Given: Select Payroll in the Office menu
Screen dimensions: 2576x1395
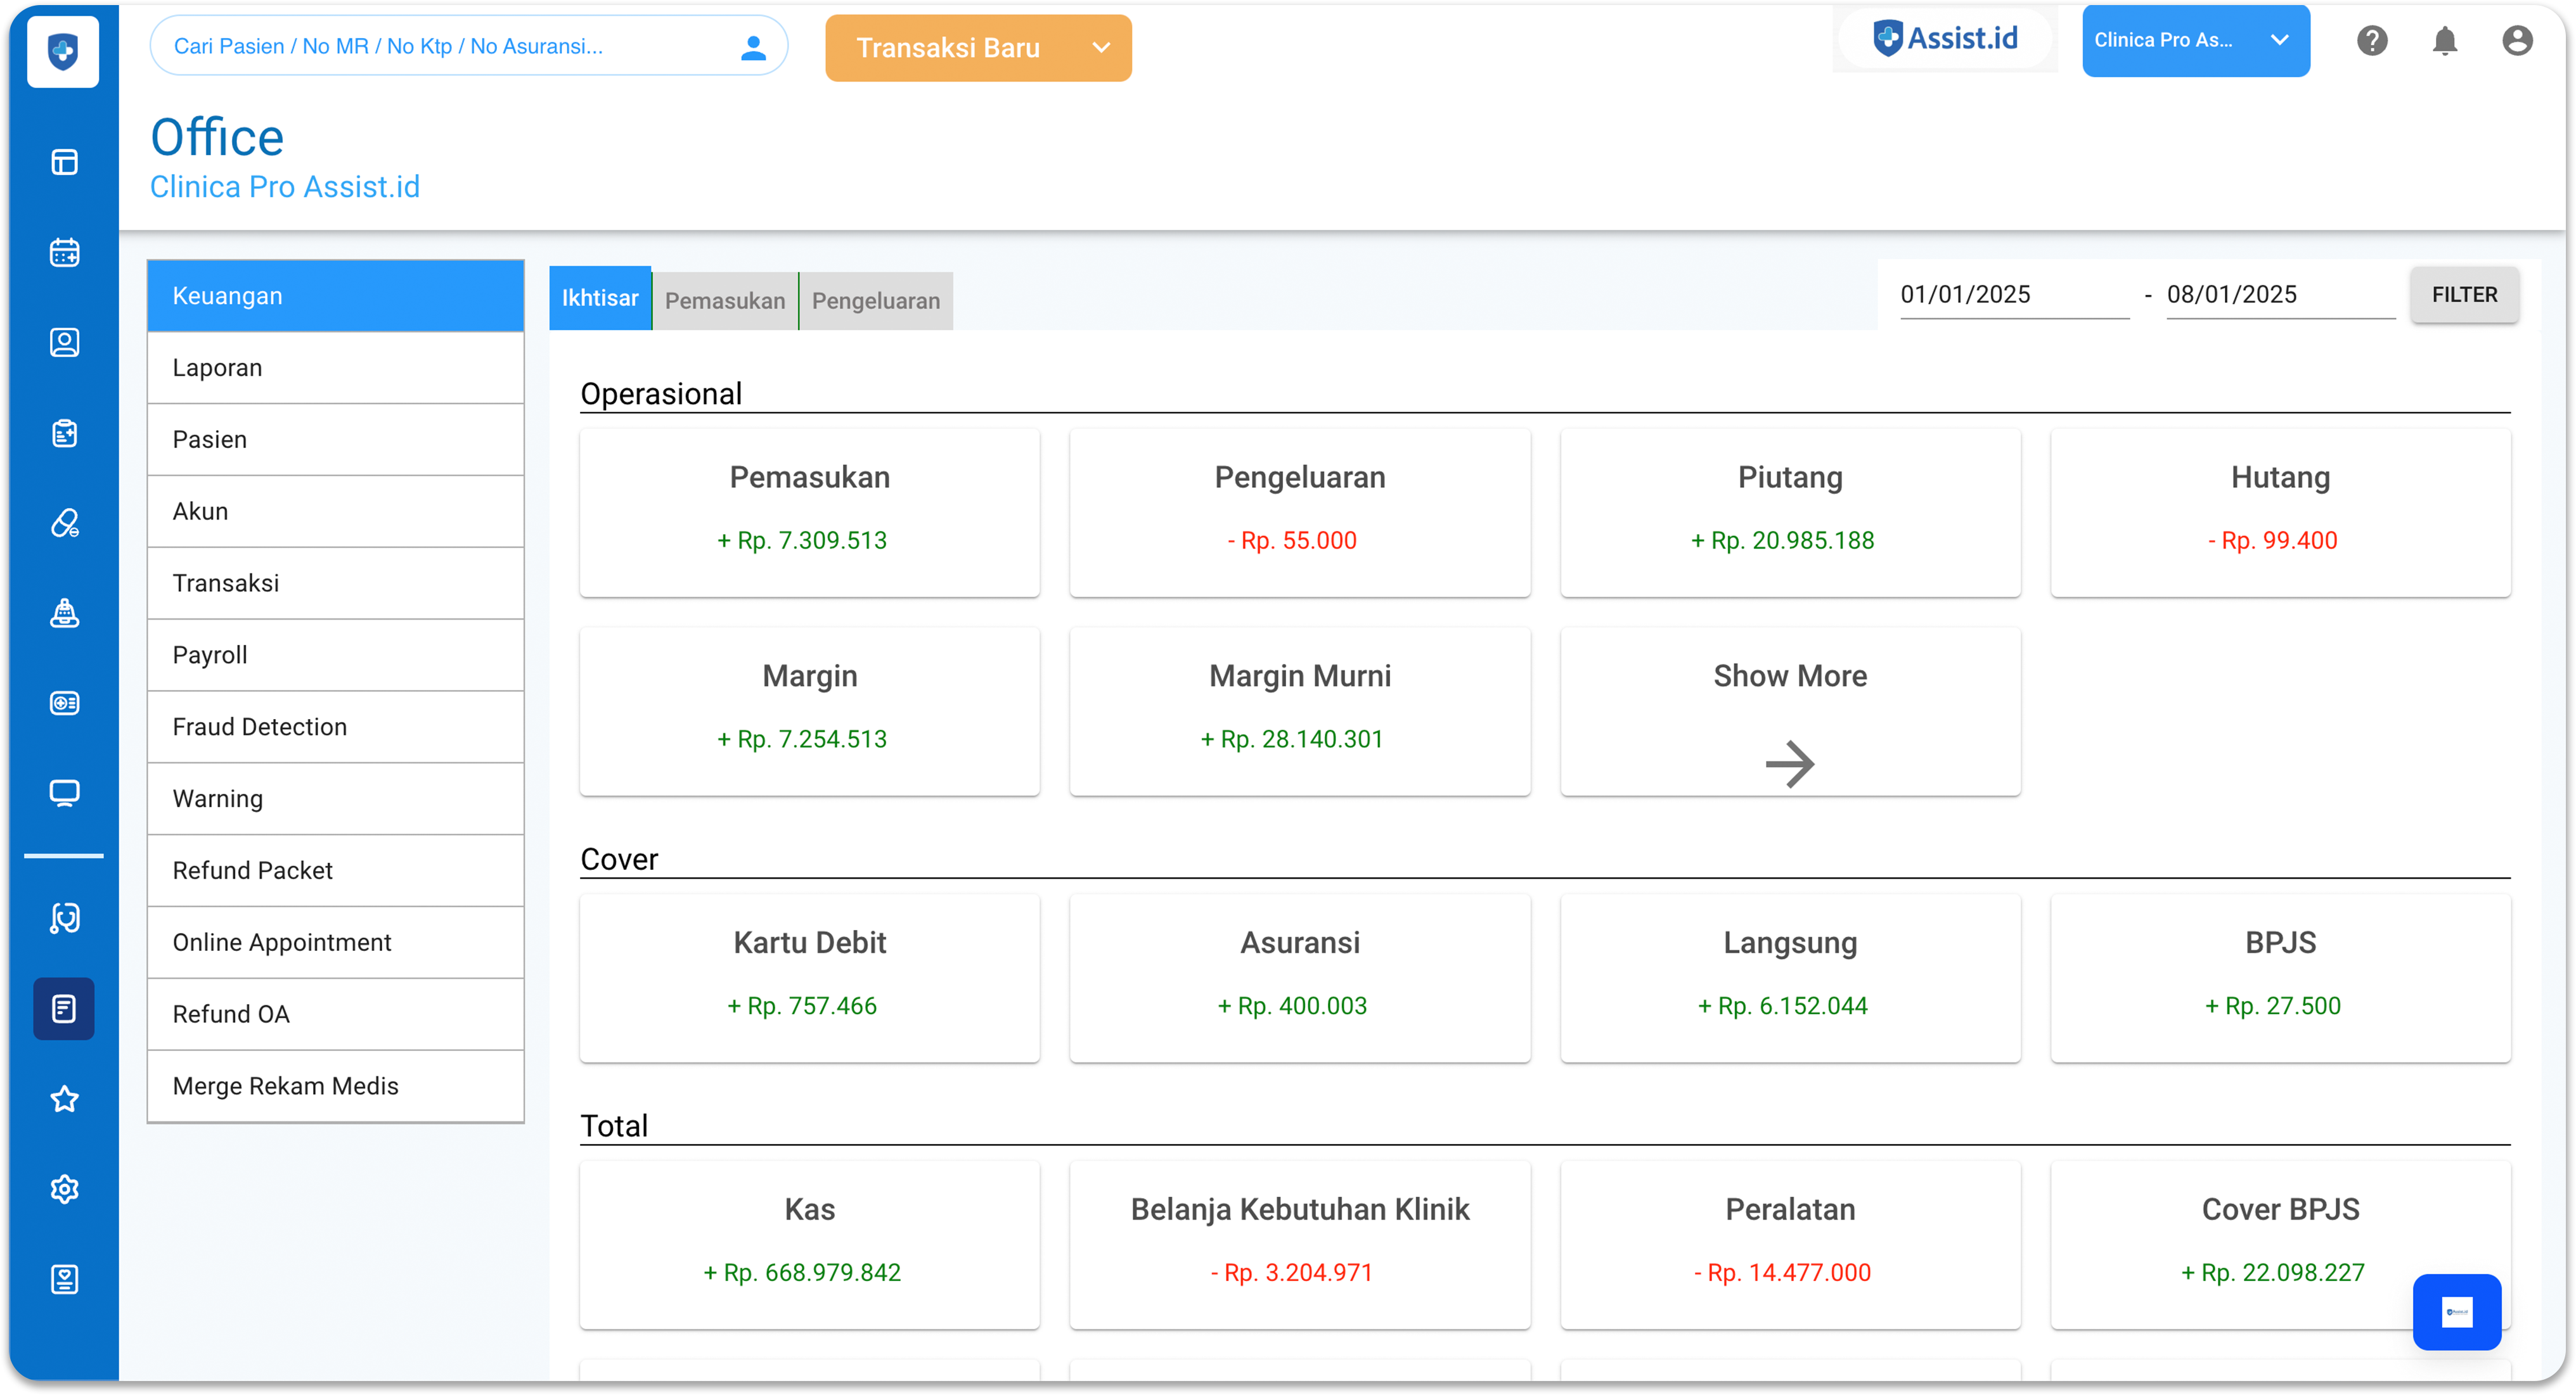Looking at the screenshot, I should tap(336, 656).
